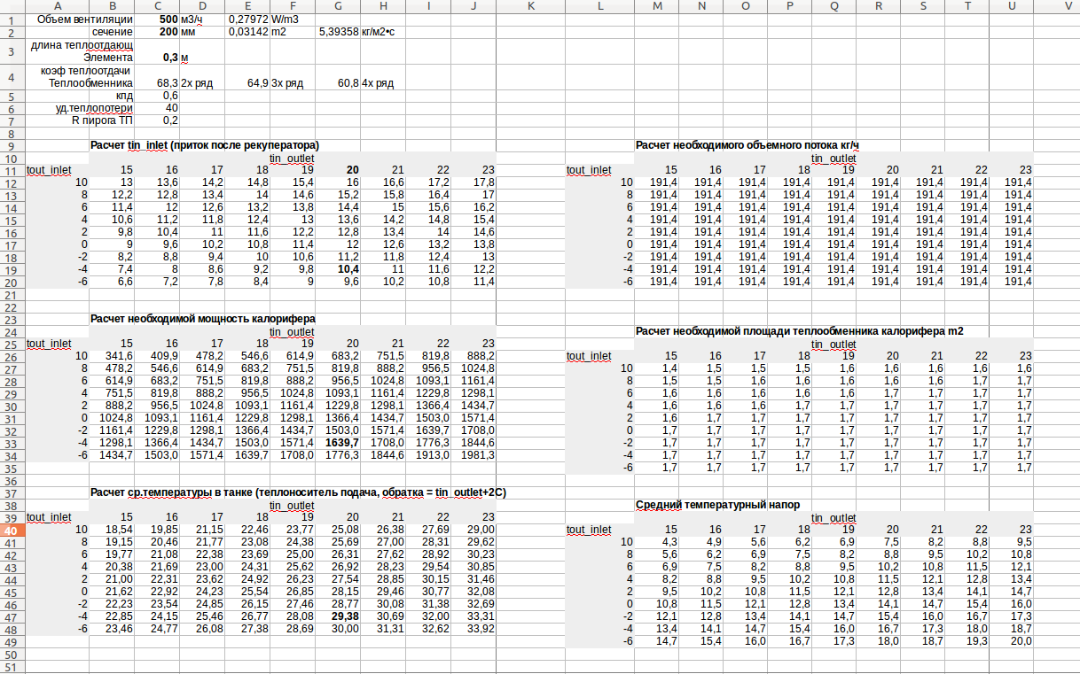The height and width of the screenshot is (674, 1080).
Task: Select the 18,54 temperature cell
Action: tap(120, 530)
